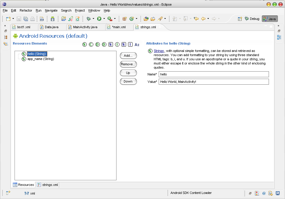Switch to the MainActivity.java editor tab
The height and width of the screenshot is (199, 285).
[x=85, y=27]
